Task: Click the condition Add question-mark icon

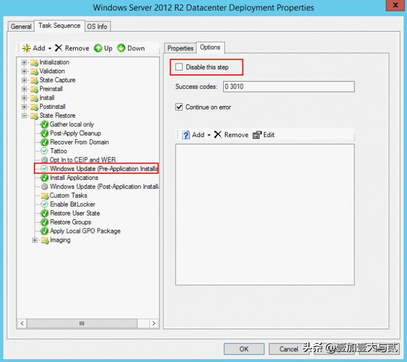Action: [186, 135]
